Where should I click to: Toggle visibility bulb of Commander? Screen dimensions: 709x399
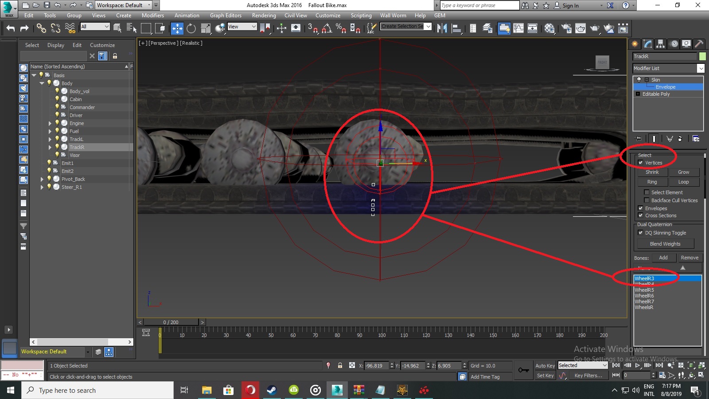57,107
